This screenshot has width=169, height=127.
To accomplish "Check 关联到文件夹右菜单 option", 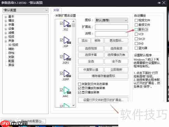I will 79,84.
